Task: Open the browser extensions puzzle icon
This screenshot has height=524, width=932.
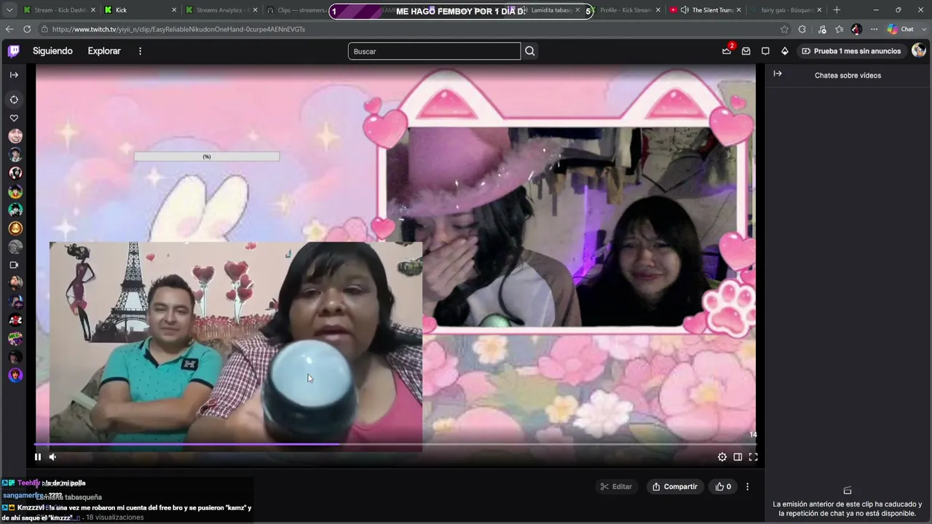Action: [802, 29]
